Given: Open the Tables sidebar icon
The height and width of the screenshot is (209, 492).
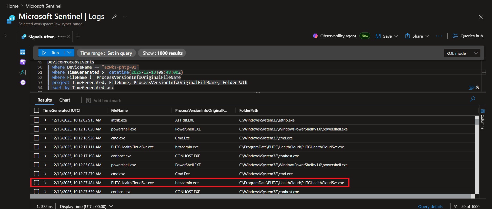Looking at the screenshot, I should coord(23,52).
